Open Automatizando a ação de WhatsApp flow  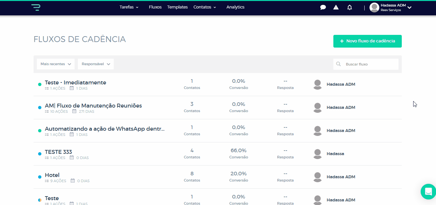105,129
